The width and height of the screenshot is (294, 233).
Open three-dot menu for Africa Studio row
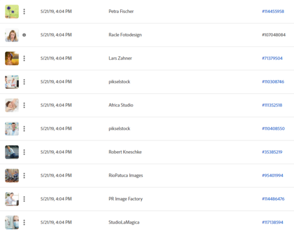[24, 105]
